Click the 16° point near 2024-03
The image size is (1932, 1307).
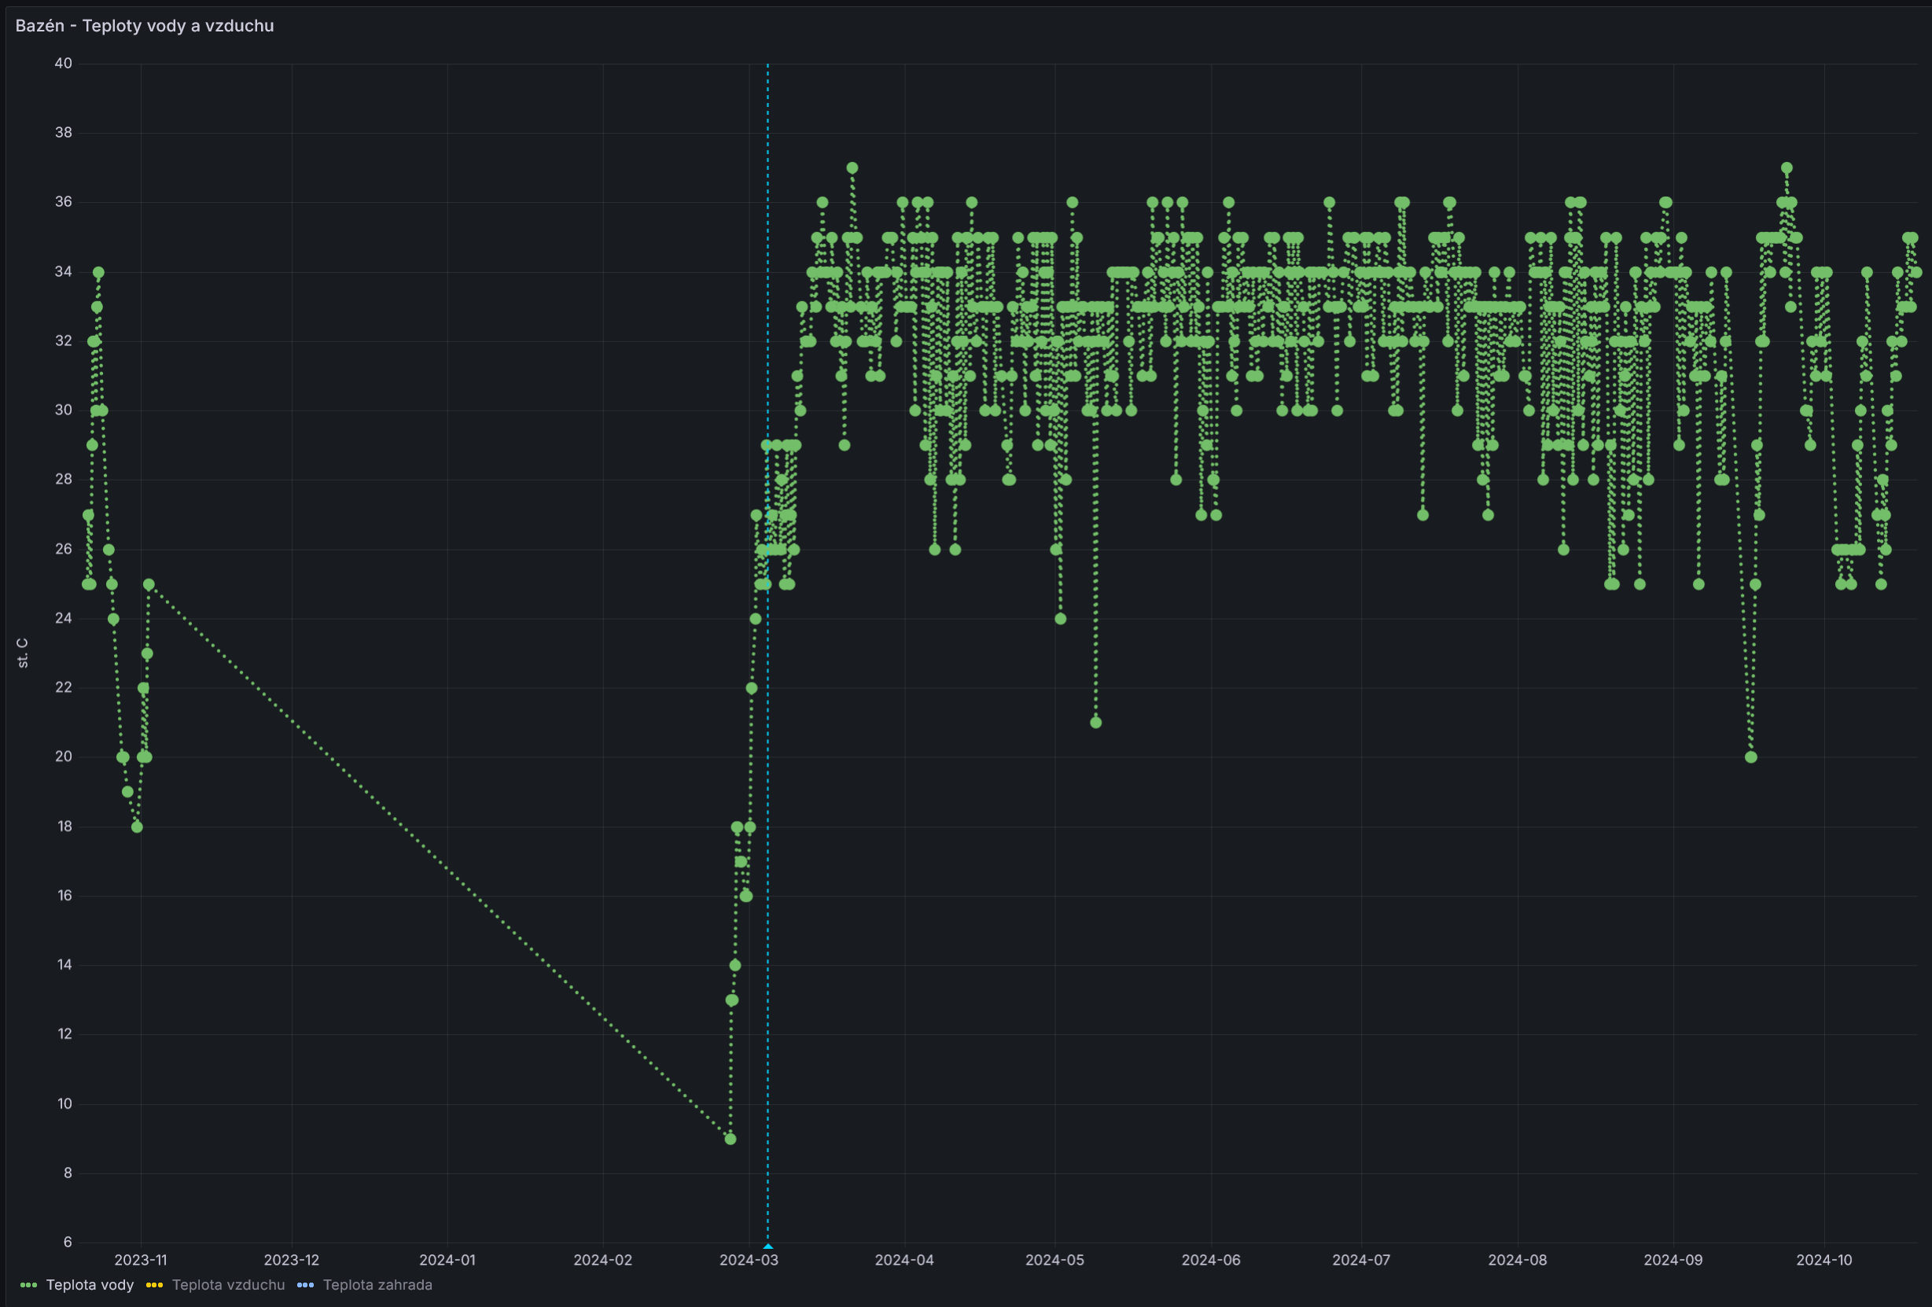tap(745, 896)
